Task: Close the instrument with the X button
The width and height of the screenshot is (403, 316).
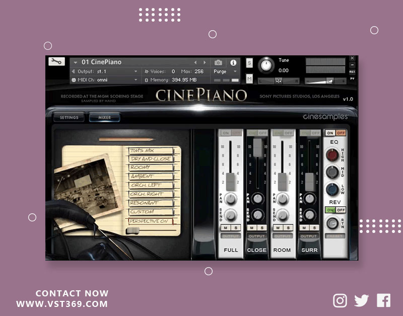Action: click(x=352, y=58)
